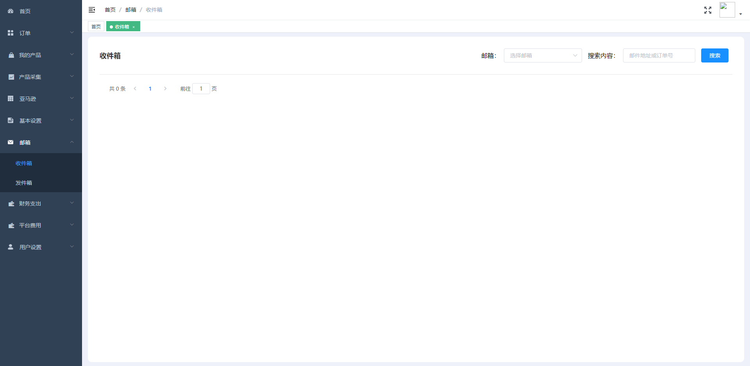The height and width of the screenshot is (366, 750).
Task: Click the 邮箱 envelope icon in sidebar
Action: click(x=11, y=143)
